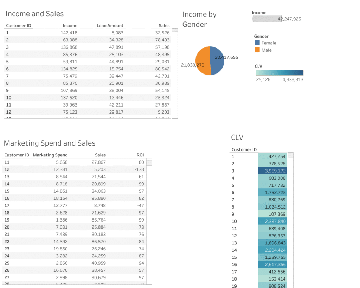Viewport: 360px width, 288px height.
Task: Select the Income cell showing 142,418
Action: 69,33
